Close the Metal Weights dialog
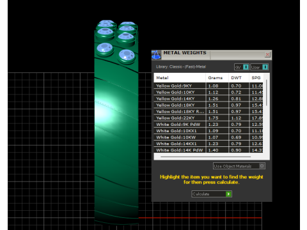Viewport: 307px width, 230px height. click(x=267, y=55)
